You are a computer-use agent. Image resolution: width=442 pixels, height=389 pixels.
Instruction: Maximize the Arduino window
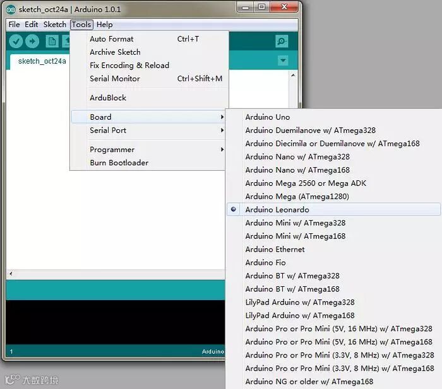261,7
